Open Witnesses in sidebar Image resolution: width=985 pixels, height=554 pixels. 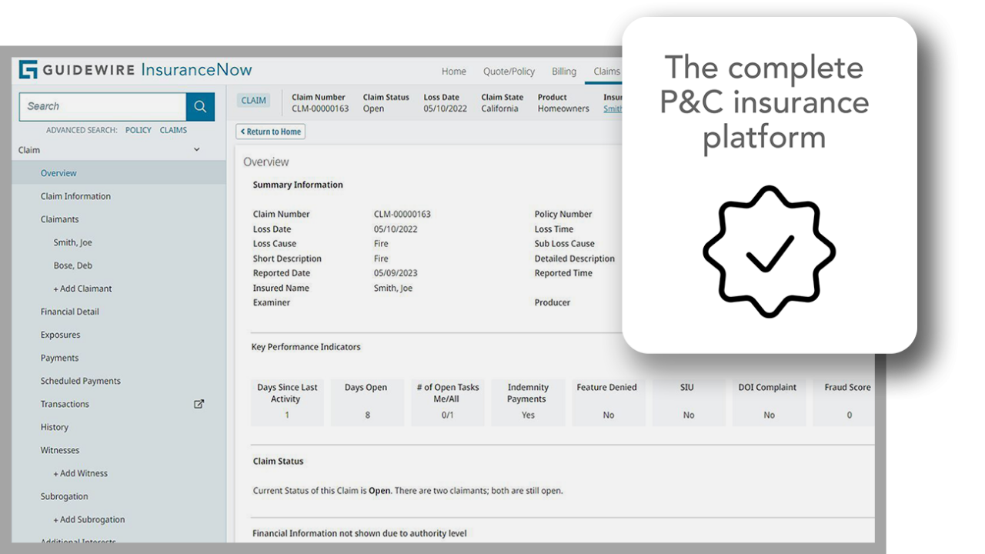coord(60,450)
